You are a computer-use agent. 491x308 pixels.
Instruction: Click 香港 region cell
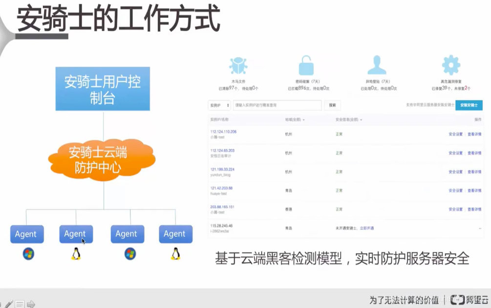pyautogui.click(x=288, y=209)
